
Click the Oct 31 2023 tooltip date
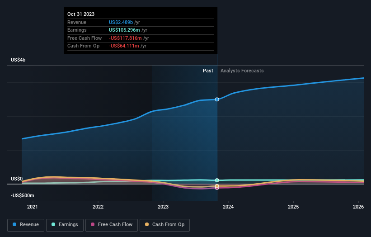coord(81,14)
